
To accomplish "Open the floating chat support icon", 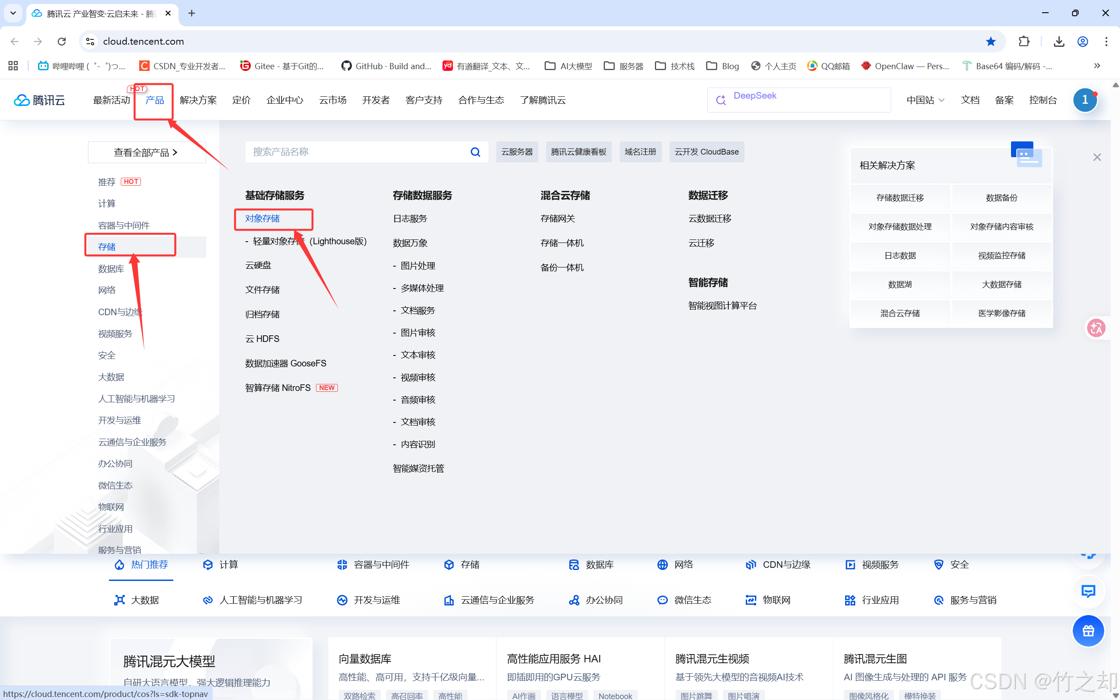I will coord(1088,591).
